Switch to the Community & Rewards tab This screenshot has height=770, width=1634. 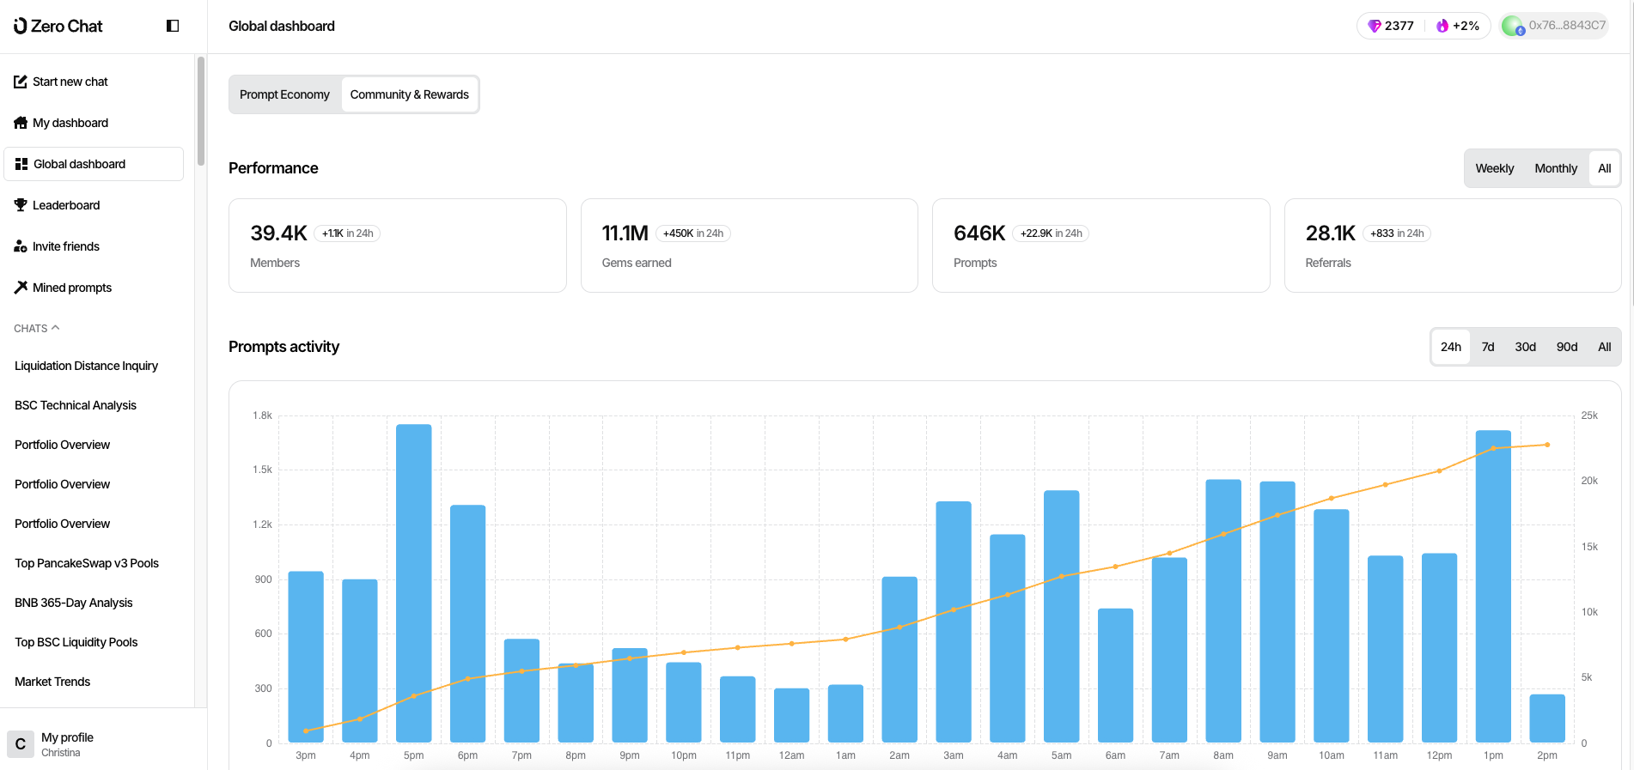410,94
